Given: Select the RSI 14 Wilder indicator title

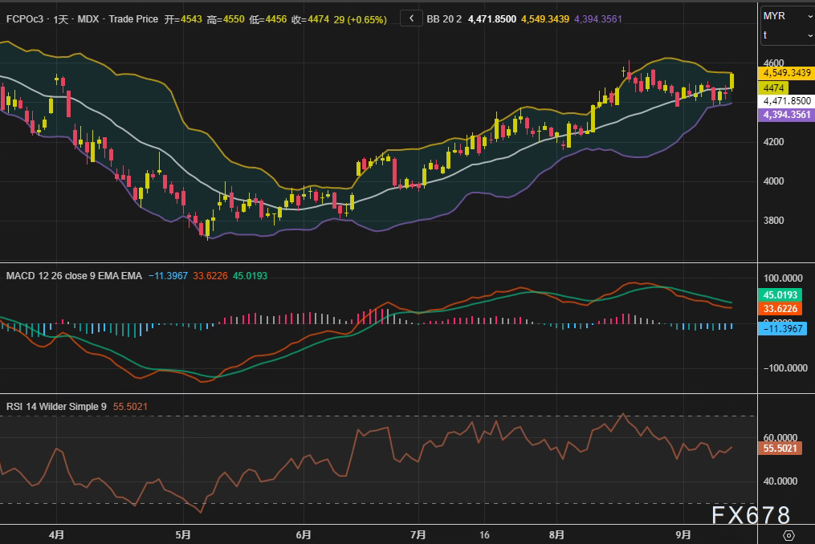Looking at the screenshot, I should tap(56, 407).
